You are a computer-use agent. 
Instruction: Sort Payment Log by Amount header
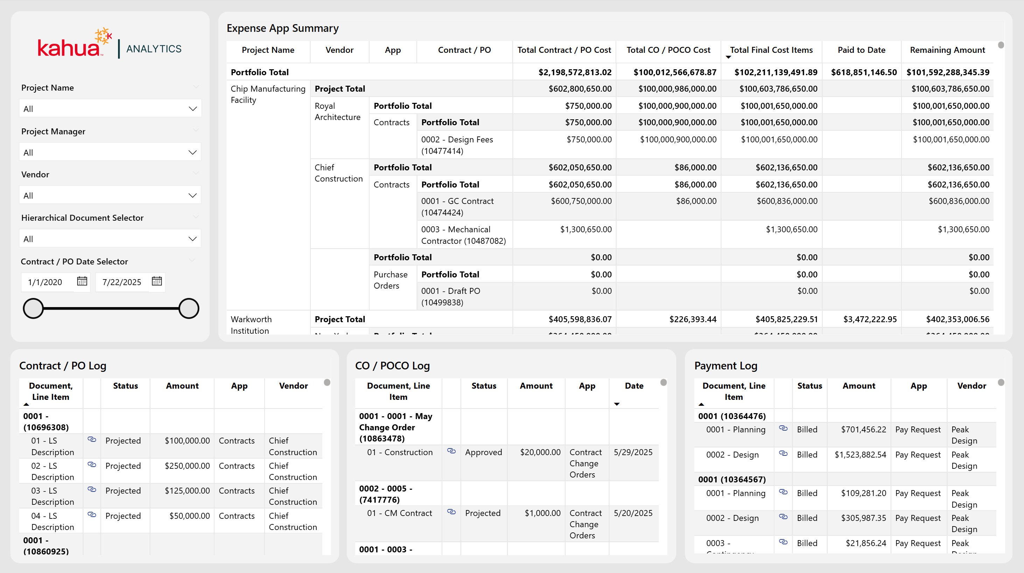pos(858,386)
